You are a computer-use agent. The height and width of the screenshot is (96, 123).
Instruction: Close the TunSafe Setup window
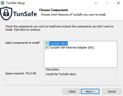[118, 3]
